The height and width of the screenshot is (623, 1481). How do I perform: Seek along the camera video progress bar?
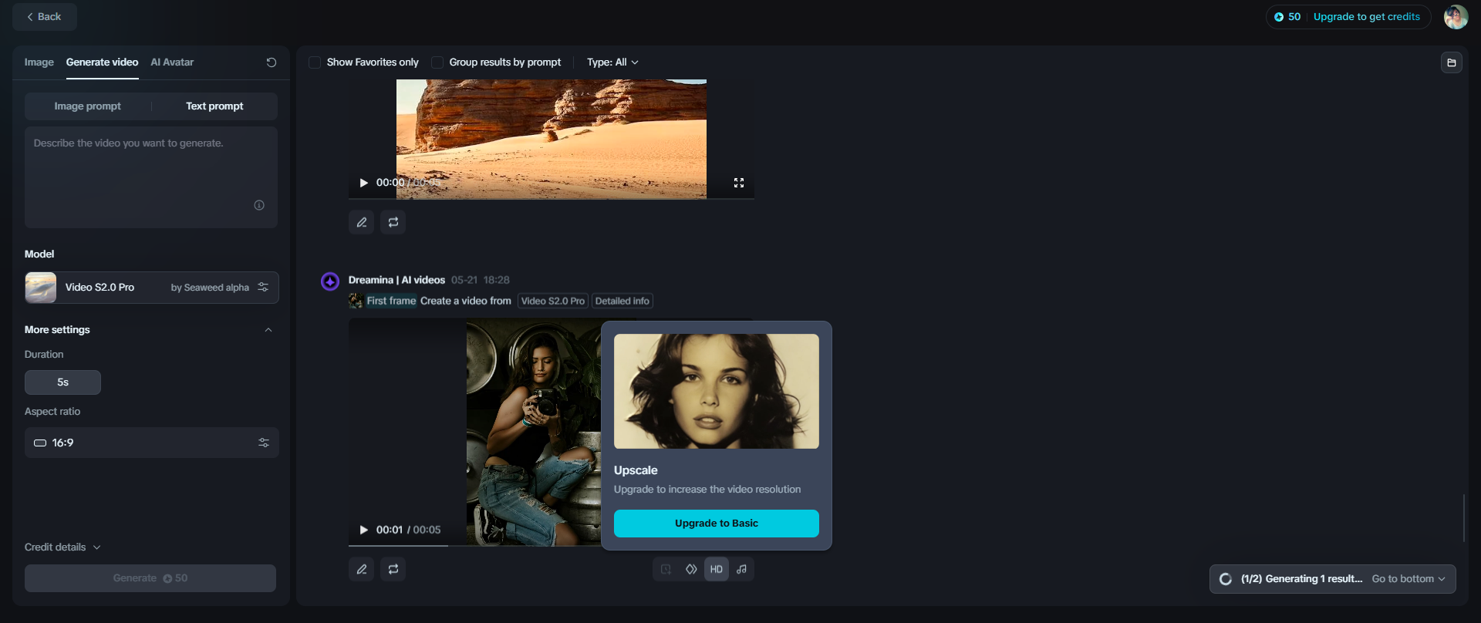coord(474,545)
